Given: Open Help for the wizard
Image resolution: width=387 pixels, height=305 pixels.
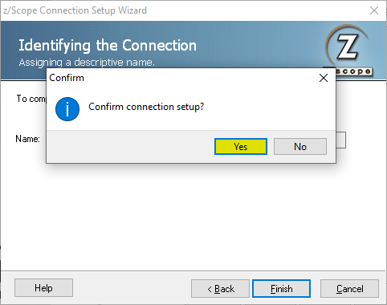Looking at the screenshot, I should pos(43,288).
